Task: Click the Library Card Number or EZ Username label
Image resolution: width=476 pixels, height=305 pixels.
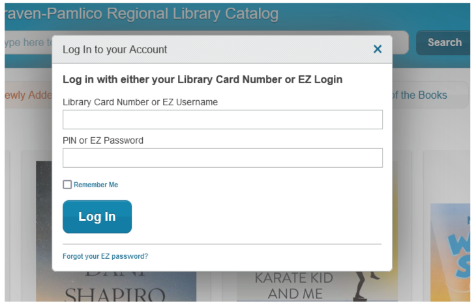Action: pyautogui.click(x=140, y=102)
